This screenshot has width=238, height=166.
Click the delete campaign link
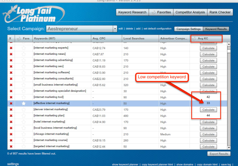[129, 29]
